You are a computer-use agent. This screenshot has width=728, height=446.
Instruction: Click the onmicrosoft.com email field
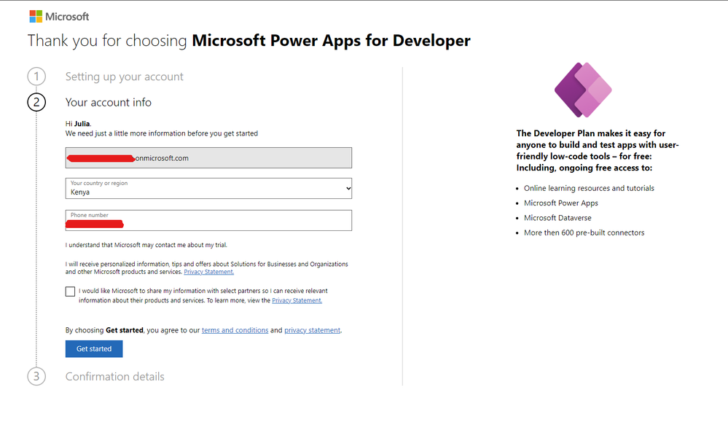[208, 158]
